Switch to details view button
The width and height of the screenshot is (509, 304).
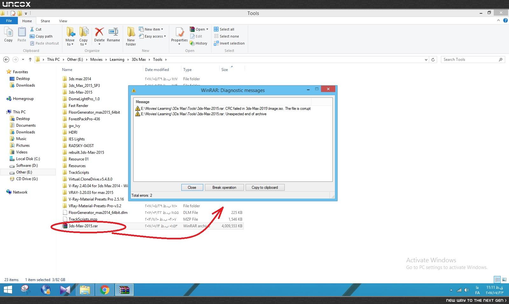point(497,280)
